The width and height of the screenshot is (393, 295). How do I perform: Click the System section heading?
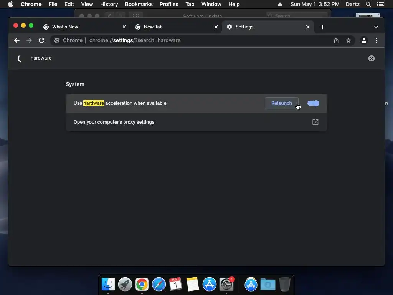point(75,84)
